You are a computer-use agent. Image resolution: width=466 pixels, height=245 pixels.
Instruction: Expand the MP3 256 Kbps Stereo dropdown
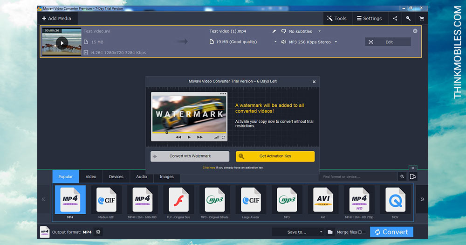coord(336,42)
